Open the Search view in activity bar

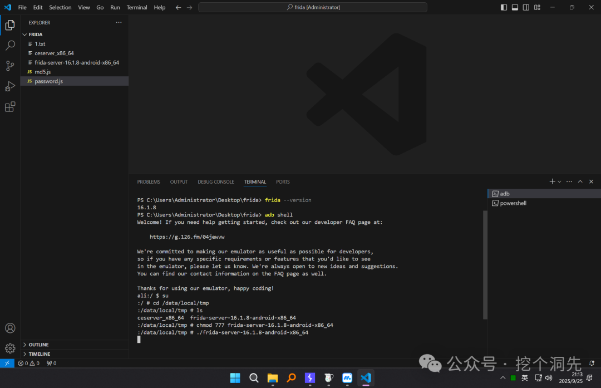[x=10, y=45]
